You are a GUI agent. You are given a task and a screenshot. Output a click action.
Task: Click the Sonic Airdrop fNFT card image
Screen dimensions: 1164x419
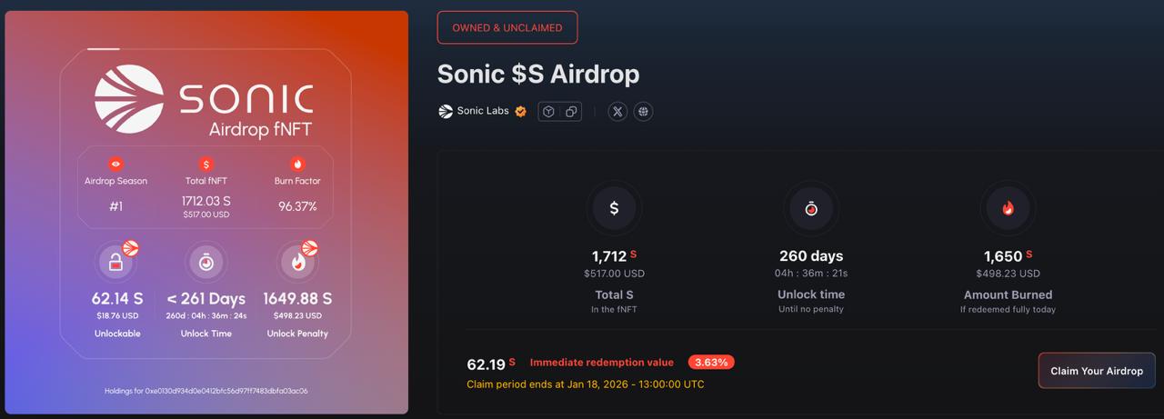206,213
